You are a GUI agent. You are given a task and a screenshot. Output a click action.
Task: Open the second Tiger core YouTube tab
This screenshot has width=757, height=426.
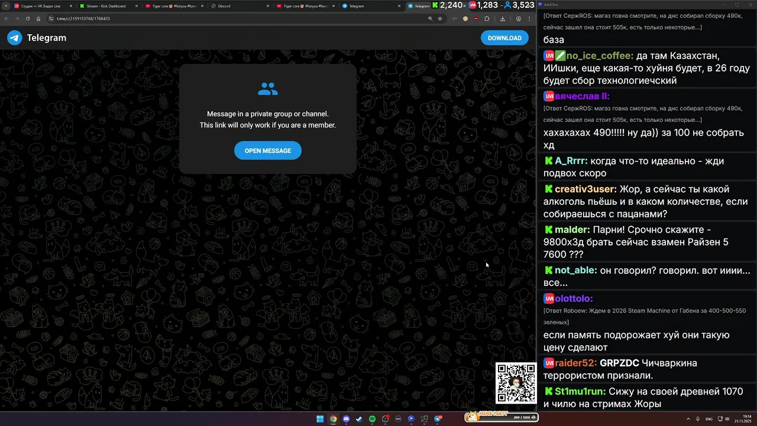[x=305, y=6]
